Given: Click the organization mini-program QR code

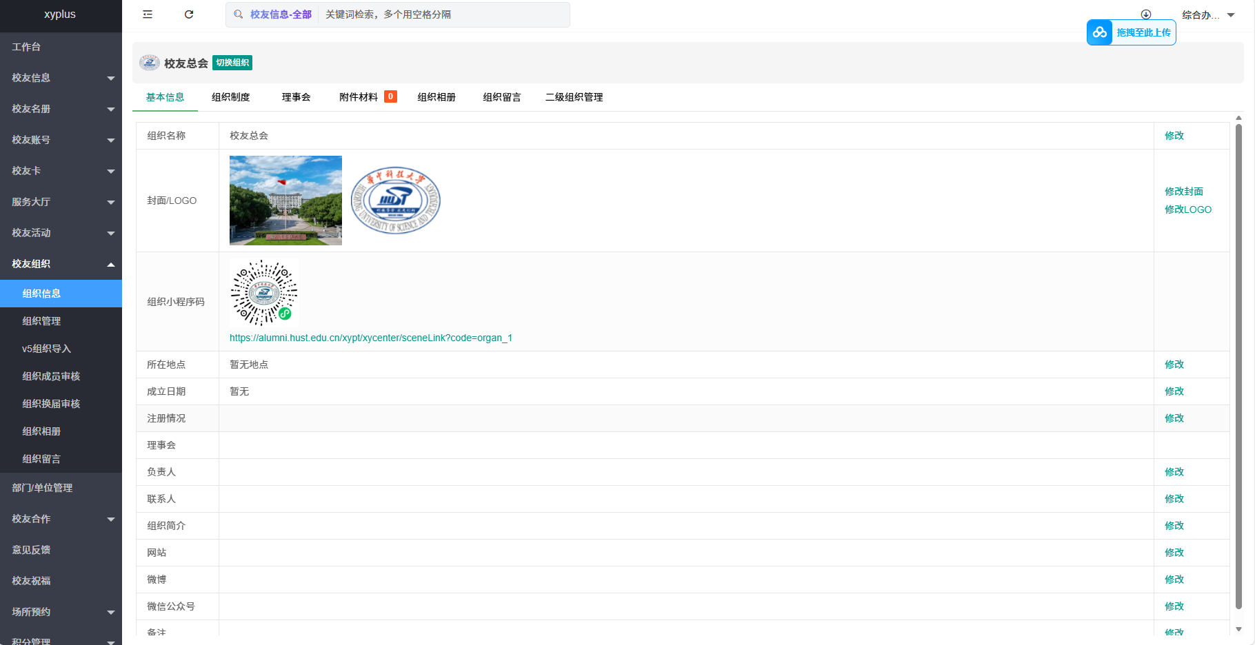Looking at the screenshot, I should [264, 293].
